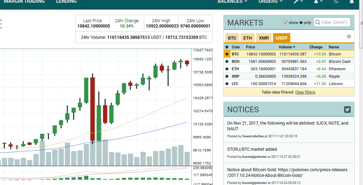Open the Bitcoin Gold press release link
The image size is (363, 185).
tap(287, 173)
